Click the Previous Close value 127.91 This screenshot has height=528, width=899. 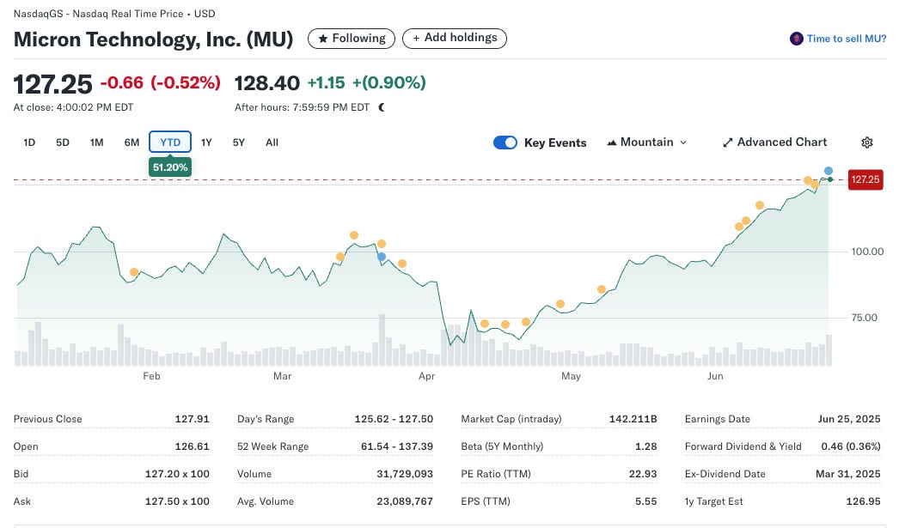tap(192, 419)
